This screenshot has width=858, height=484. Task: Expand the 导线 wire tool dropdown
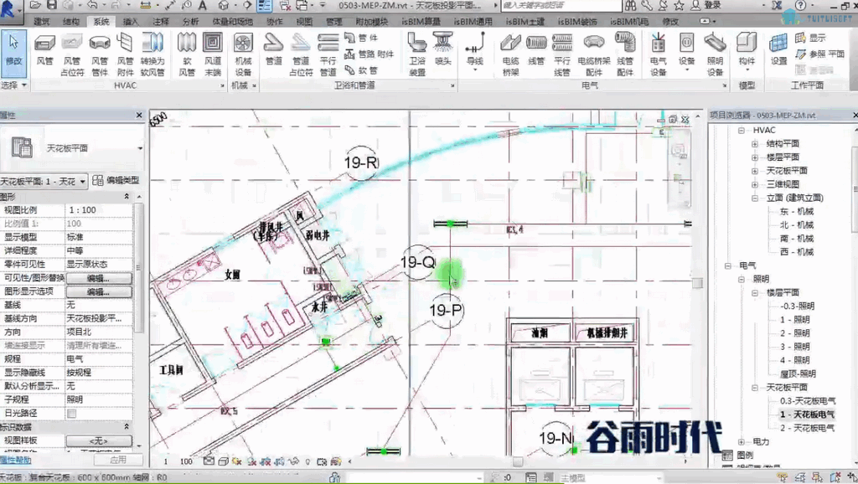click(x=474, y=70)
